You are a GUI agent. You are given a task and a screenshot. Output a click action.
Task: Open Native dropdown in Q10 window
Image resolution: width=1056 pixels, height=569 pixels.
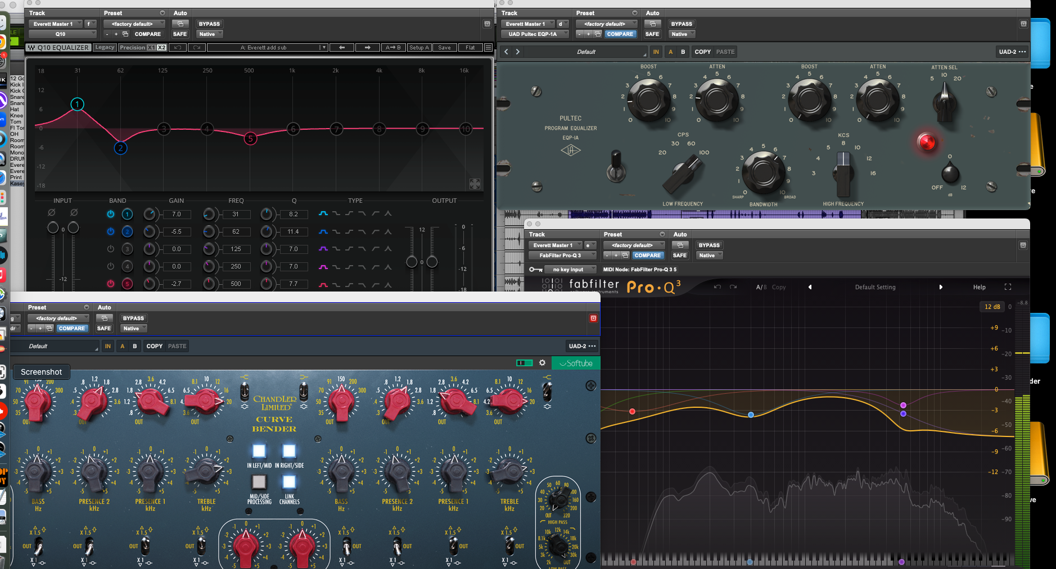[210, 34]
